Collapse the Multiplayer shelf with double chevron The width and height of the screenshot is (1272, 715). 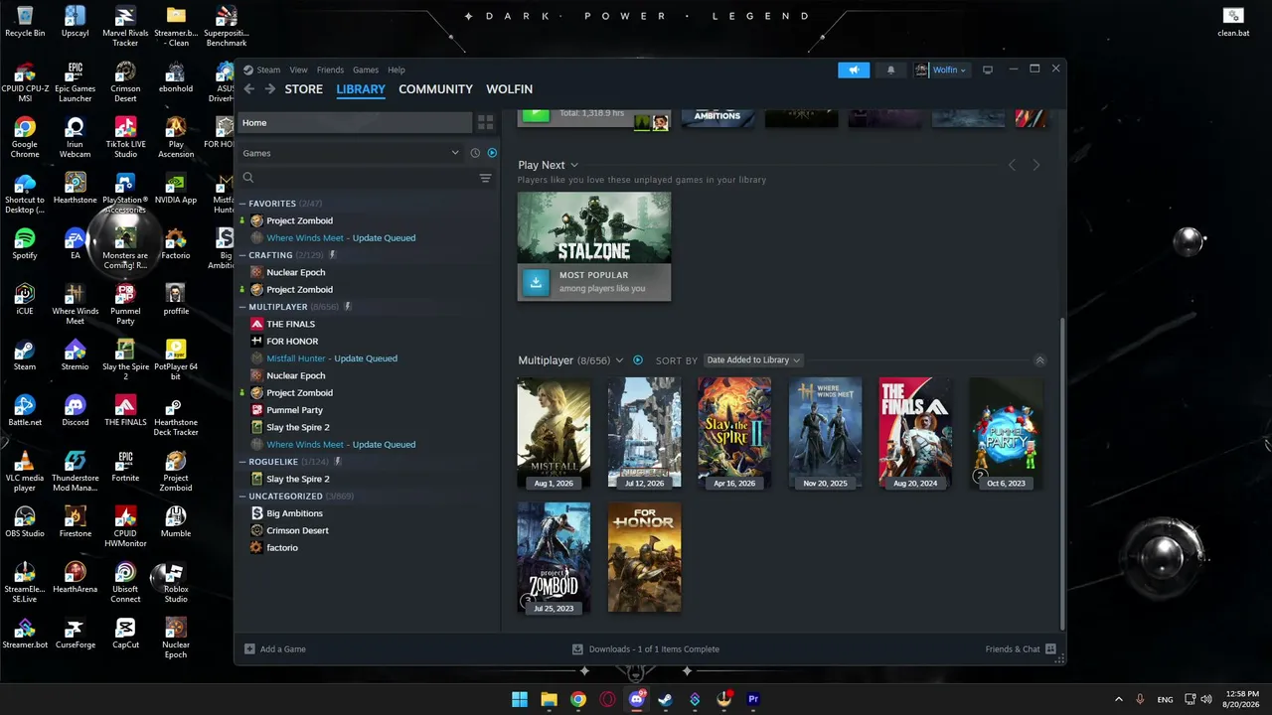click(x=1040, y=360)
